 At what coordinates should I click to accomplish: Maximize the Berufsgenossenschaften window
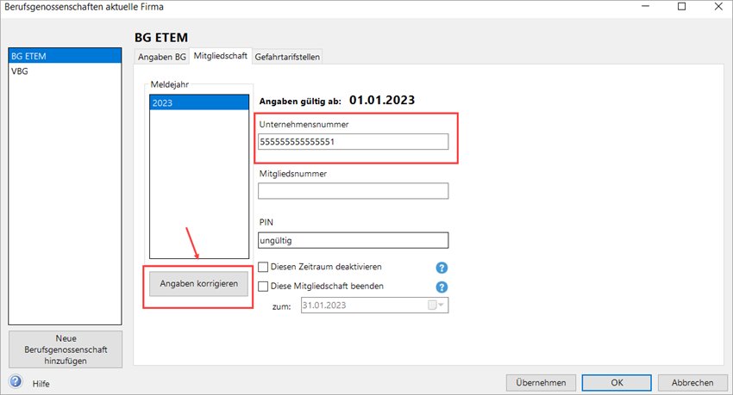(681, 7)
